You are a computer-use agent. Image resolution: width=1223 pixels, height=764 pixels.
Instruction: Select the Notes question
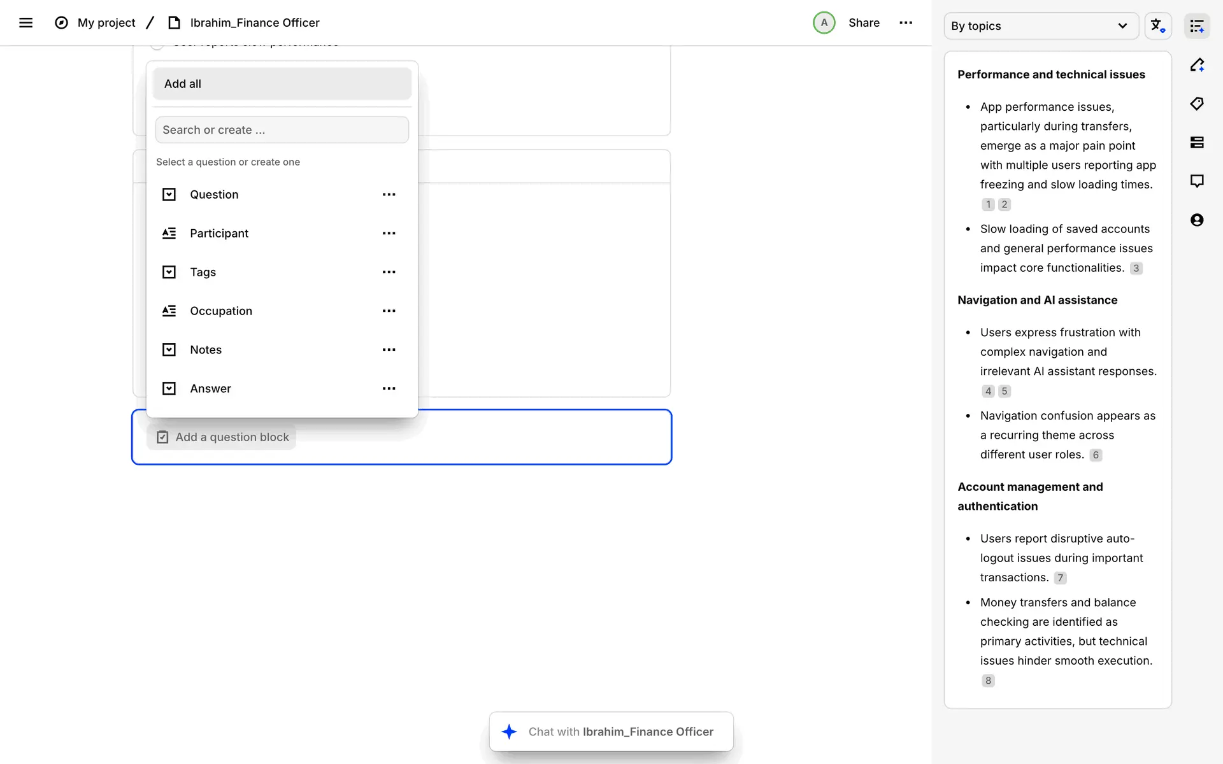click(206, 350)
